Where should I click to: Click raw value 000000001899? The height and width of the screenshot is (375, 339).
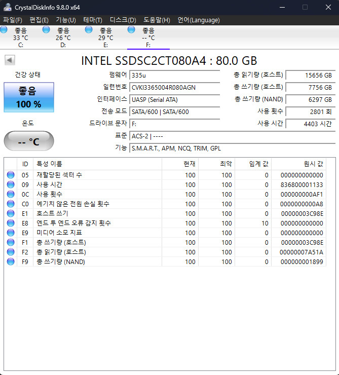pos(302,262)
